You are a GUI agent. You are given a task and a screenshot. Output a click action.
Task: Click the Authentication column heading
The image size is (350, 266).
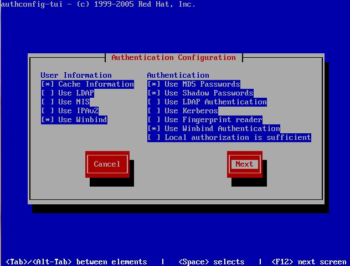pos(178,75)
